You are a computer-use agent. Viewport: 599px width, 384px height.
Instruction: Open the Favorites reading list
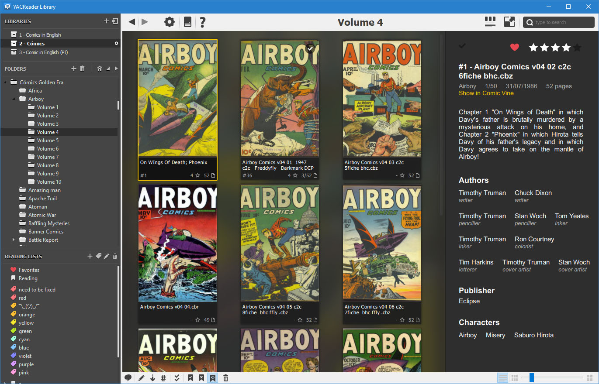click(29, 270)
